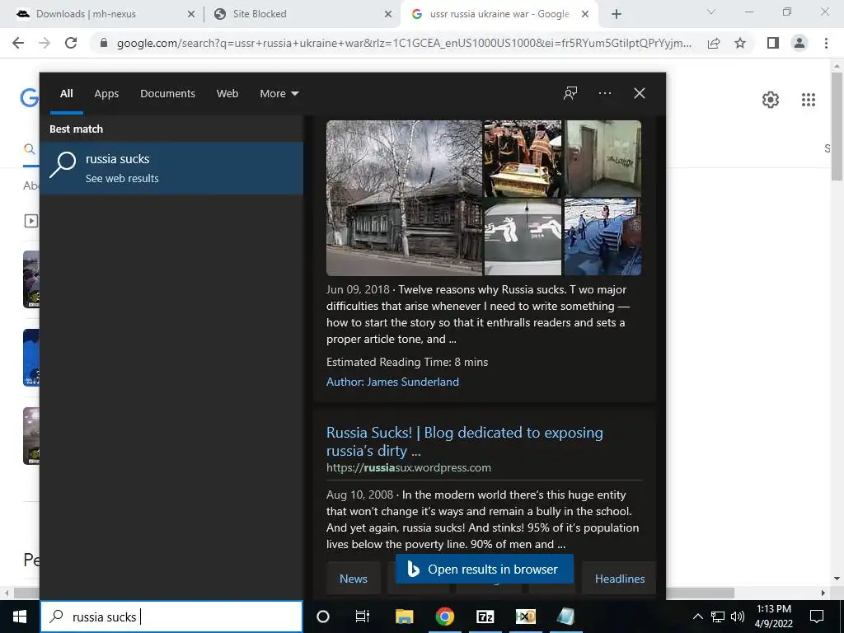Click the horizontal scrollbar right arrow

point(823,593)
